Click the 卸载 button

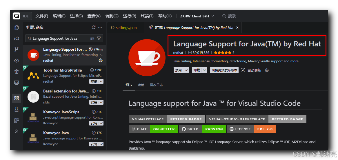click(197, 70)
